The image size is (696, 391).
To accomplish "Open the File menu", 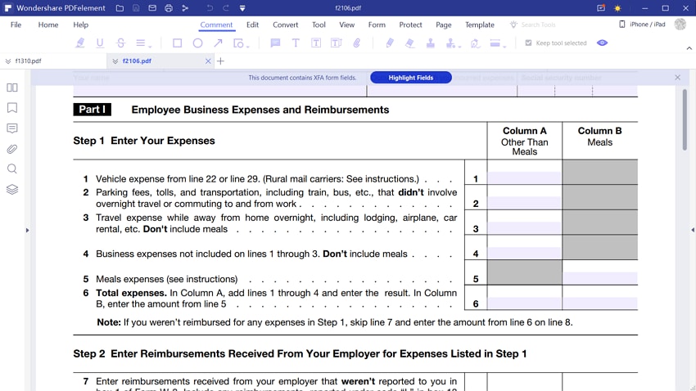I will tap(16, 25).
